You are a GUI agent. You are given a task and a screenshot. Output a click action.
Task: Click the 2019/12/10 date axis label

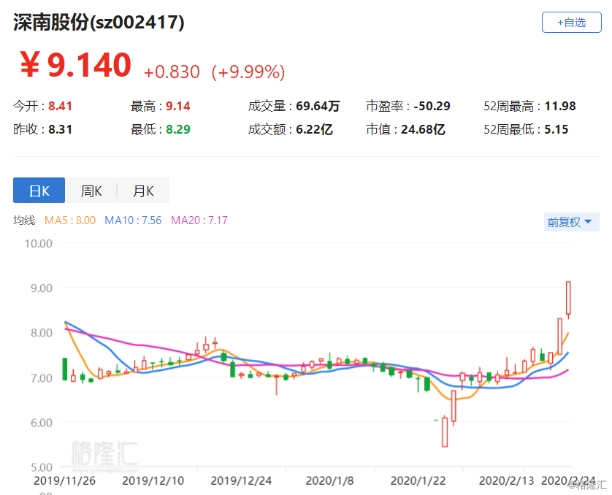[153, 481]
